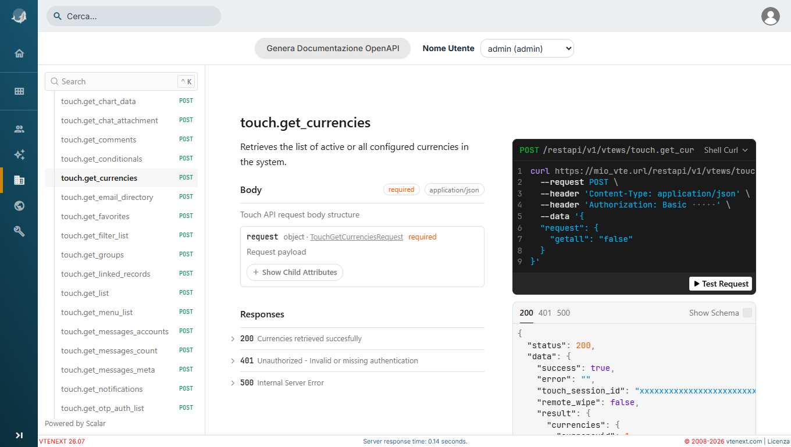
Task: Select touch.get_chart_data in the list
Action: 121,101
